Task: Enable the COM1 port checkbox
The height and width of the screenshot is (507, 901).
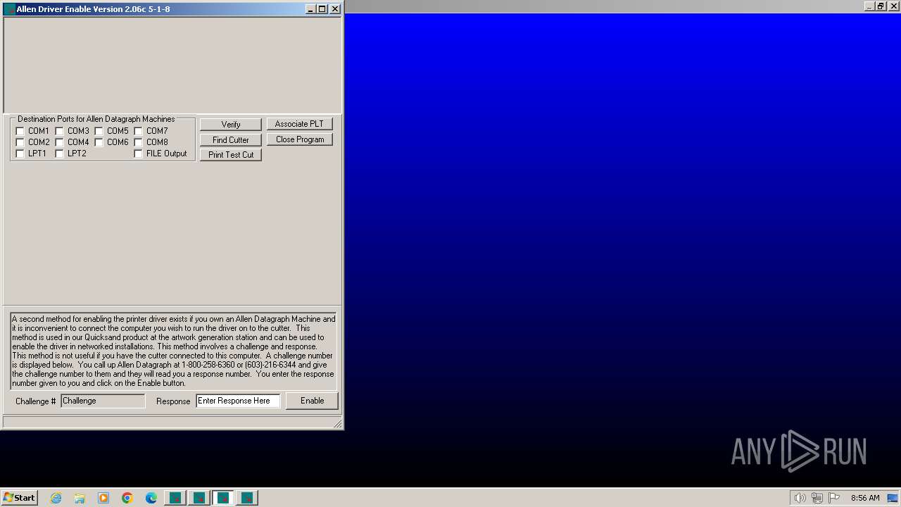Action: pyautogui.click(x=20, y=131)
